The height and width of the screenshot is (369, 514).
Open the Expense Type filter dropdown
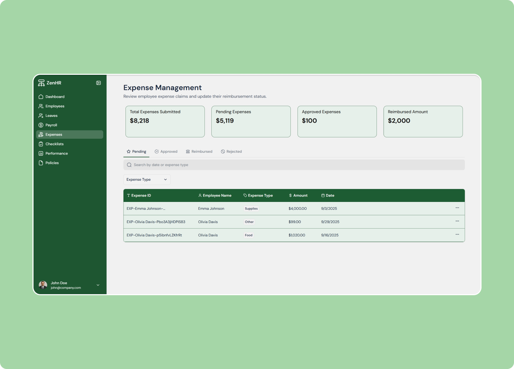[147, 180]
